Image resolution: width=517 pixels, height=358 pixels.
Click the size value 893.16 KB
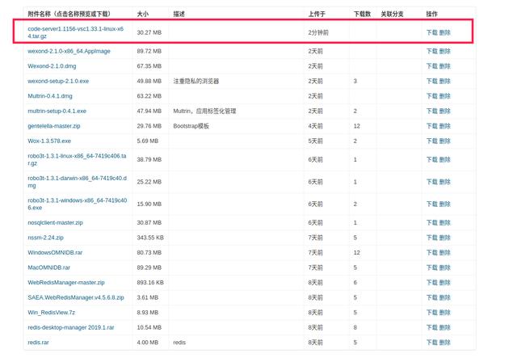coord(150,283)
